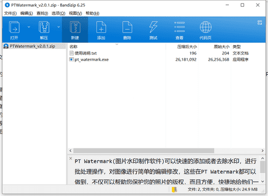The height and width of the screenshot is (196, 268).
Task: Close the archive comment pane with the X
Action: click(x=71, y=158)
